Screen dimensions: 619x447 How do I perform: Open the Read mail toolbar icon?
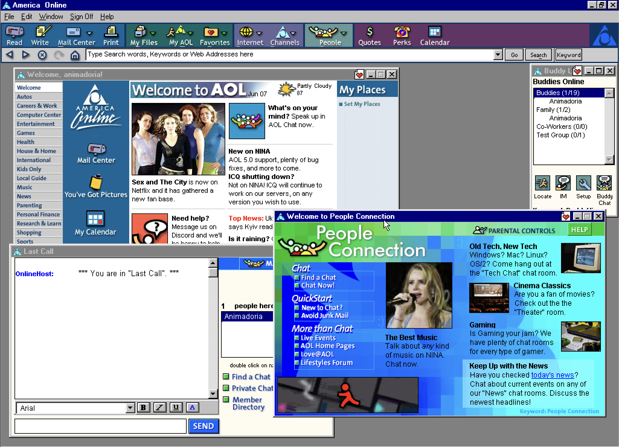(14, 36)
